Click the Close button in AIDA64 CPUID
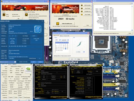 [x=40, y=62]
